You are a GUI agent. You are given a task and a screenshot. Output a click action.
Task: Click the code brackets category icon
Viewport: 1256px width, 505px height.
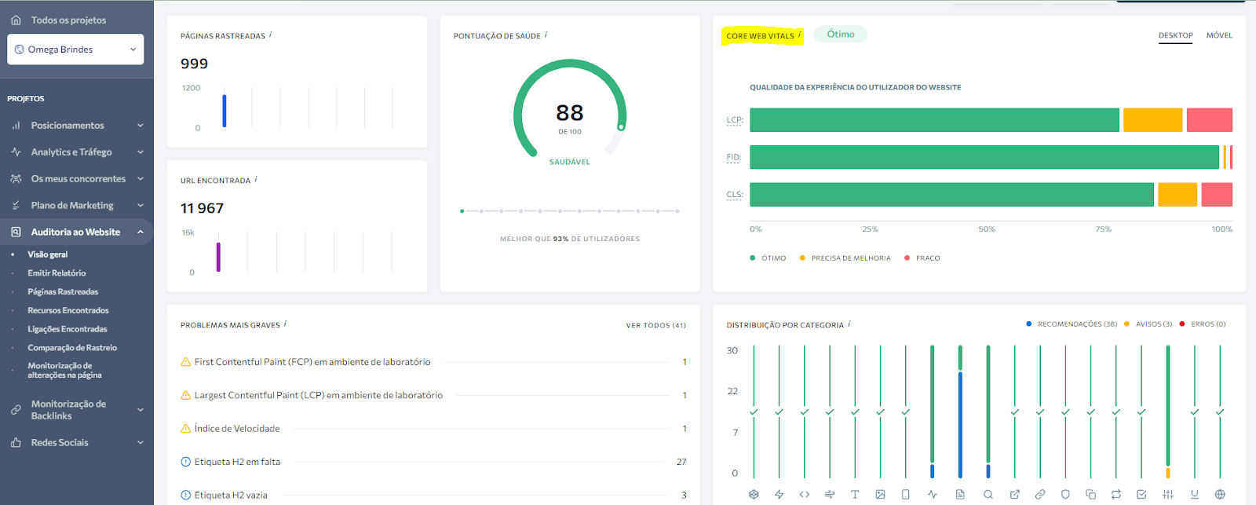tap(804, 494)
